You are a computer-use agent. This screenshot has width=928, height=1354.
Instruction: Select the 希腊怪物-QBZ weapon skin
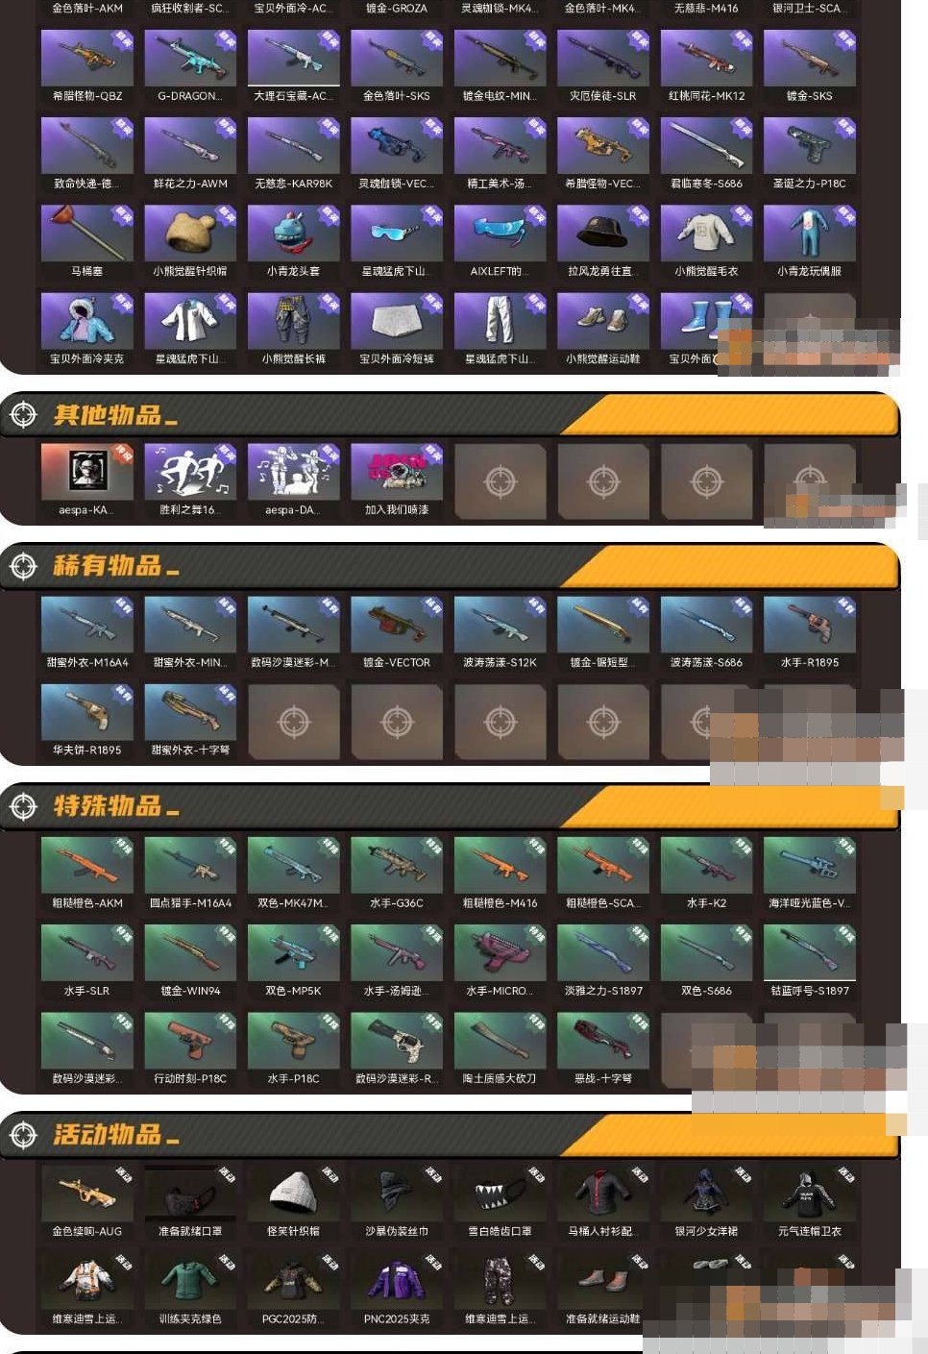pyautogui.click(x=86, y=66)
